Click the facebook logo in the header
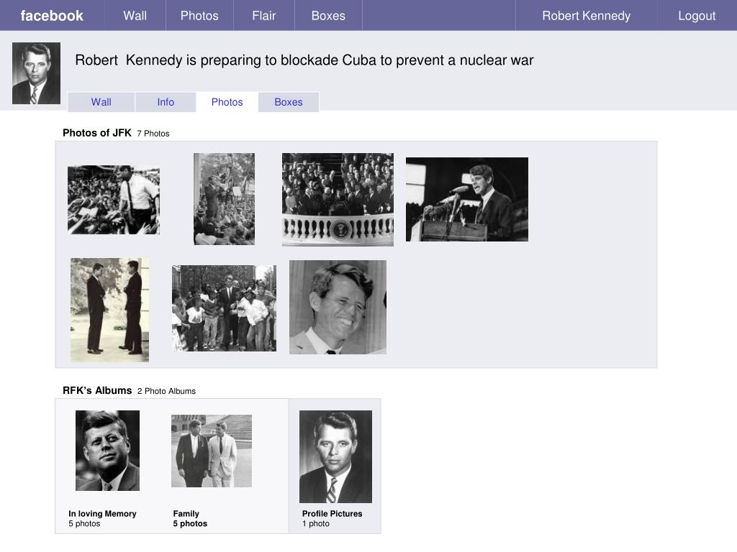The height and width of the screenshot is (552, 737). [52, 16]
